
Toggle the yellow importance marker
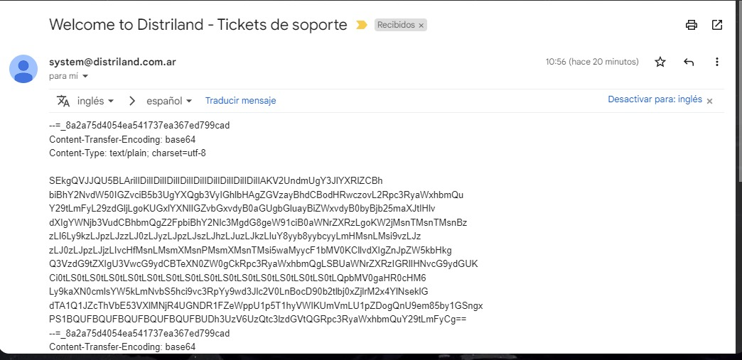coord(362,25)
